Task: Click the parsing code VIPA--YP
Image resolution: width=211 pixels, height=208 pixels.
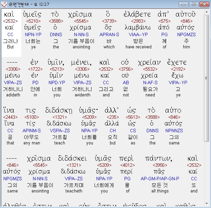Action: click(178, 83)
